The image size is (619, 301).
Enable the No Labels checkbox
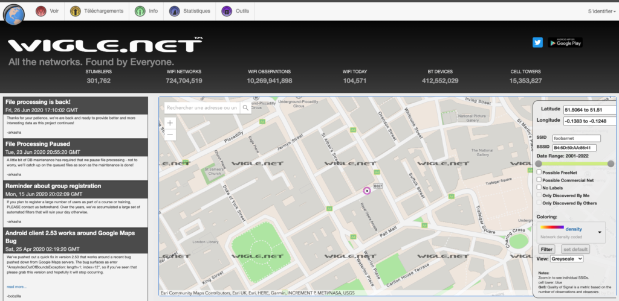539,187
